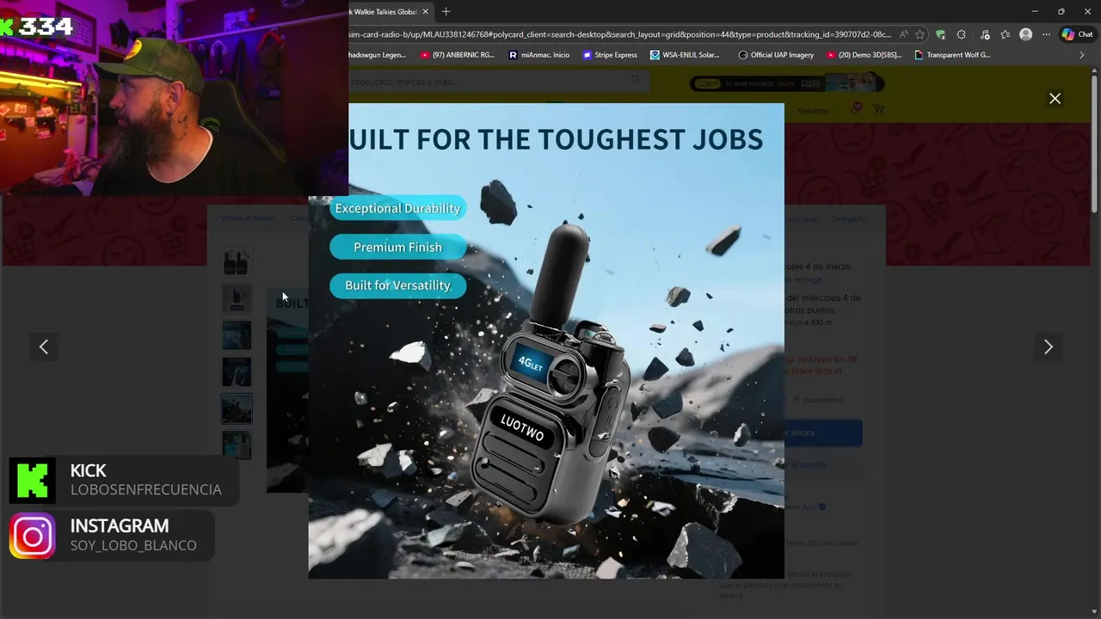Click the dimmed blue Comprar ahora button

point(823,432)
